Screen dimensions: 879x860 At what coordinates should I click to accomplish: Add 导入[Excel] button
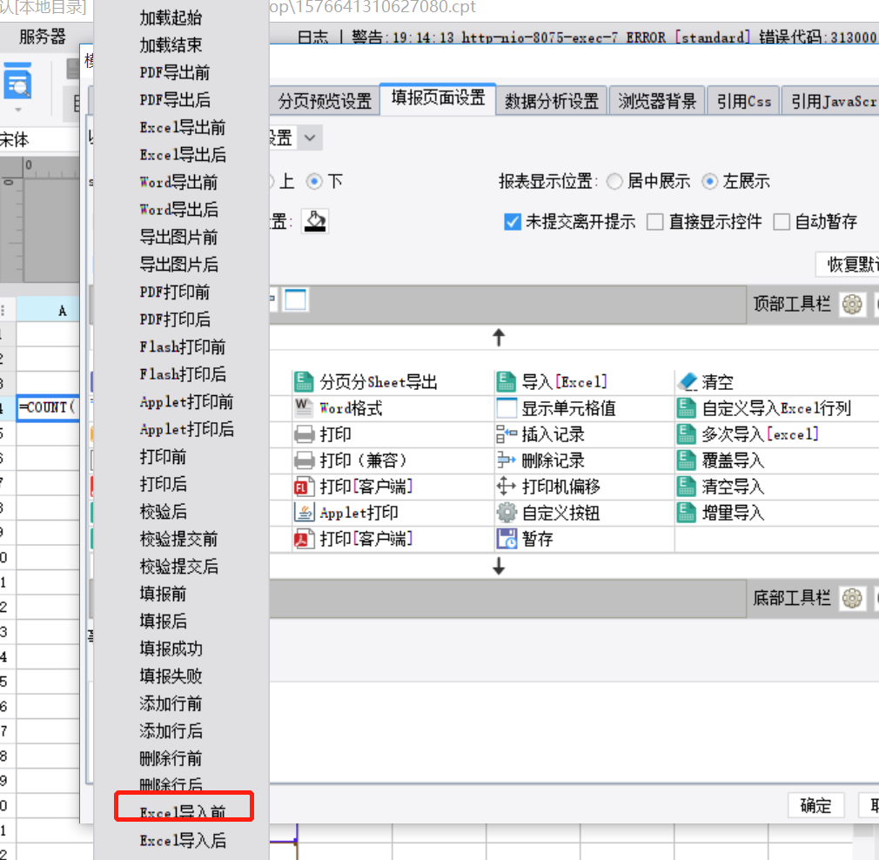pyautogui.click(x=552, y=382)
